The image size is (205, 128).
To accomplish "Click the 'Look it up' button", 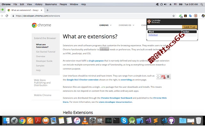I will click(x=190, y=27).
